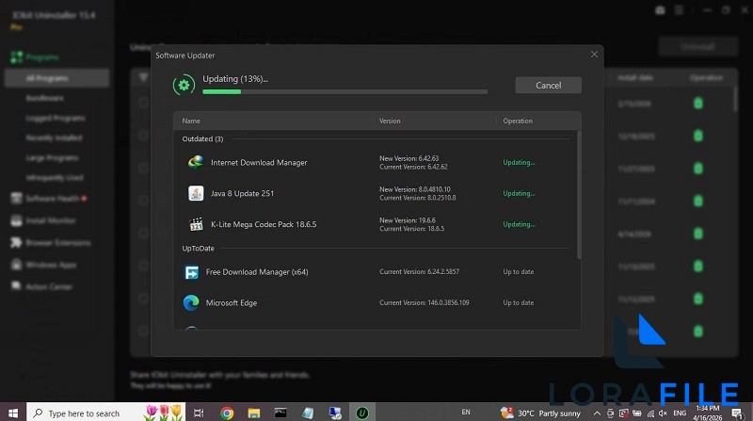753x421 pixels.
Task: Click the Free Download Manager icon
Action: 191,272
